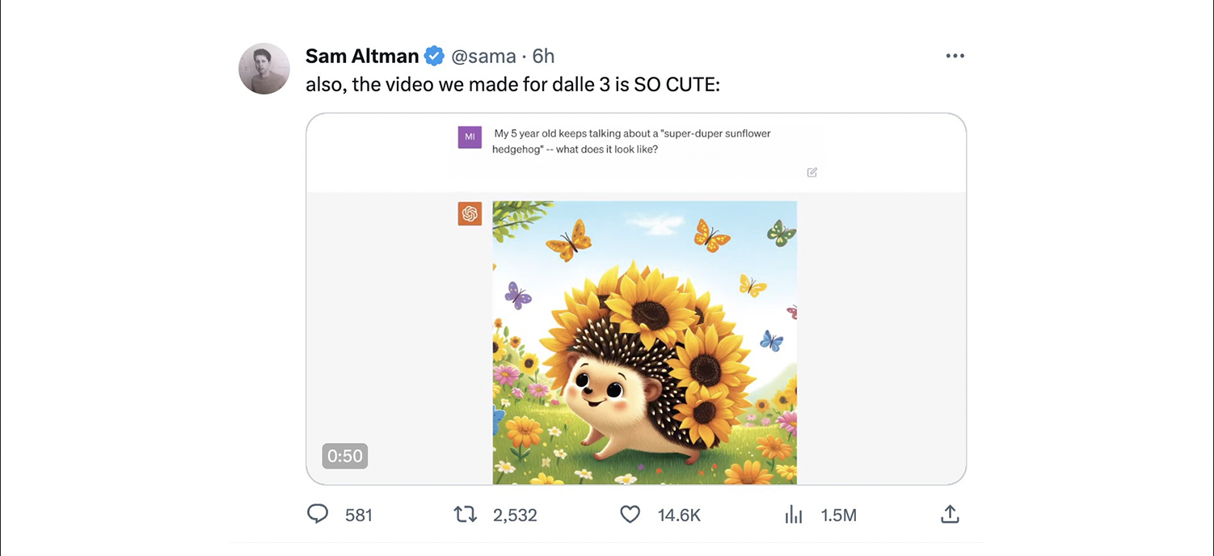Click the orange ChatGPT logo in video

[x=470, y=213]
